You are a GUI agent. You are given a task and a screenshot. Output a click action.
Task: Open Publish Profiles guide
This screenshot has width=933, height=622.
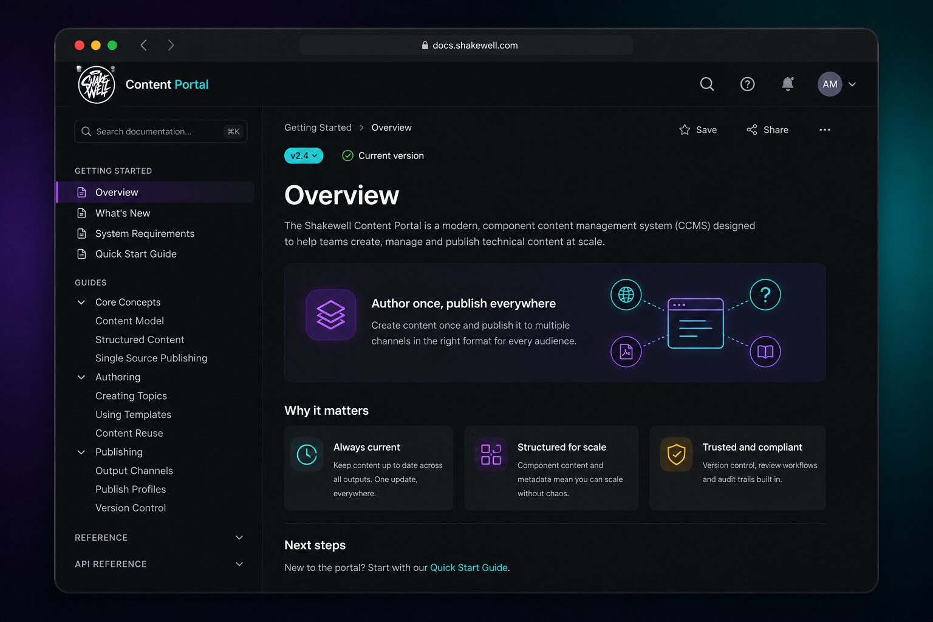pos(130,489)
